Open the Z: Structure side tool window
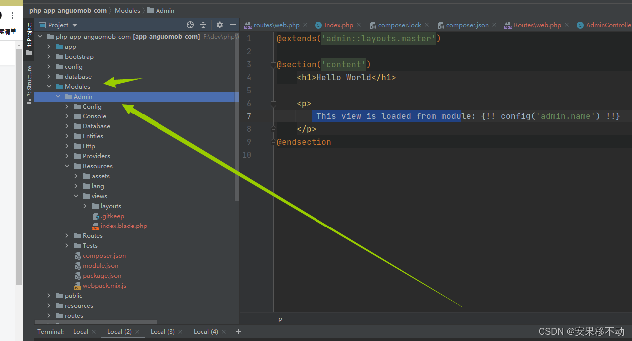Screen dimensions: 632x341 click(x=29, y=84)
